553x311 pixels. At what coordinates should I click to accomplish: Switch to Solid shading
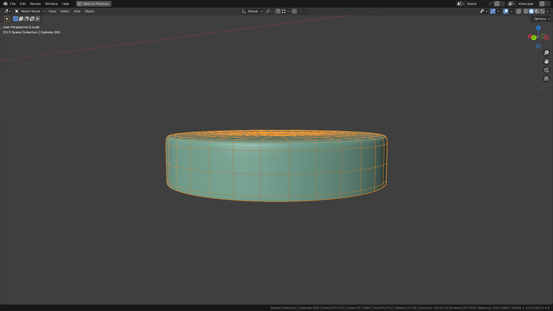click(x=531, y=11)
